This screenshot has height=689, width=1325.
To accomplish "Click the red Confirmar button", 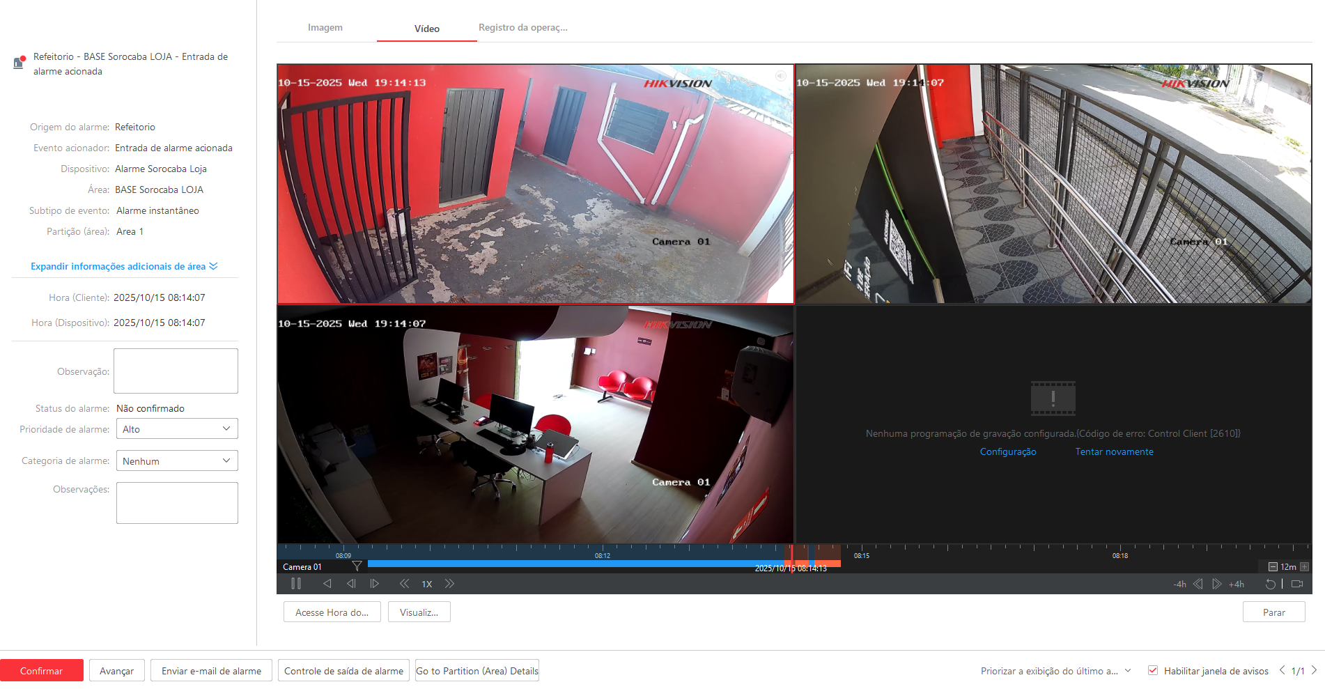I will pyautogui.click(x=42, y=671).
